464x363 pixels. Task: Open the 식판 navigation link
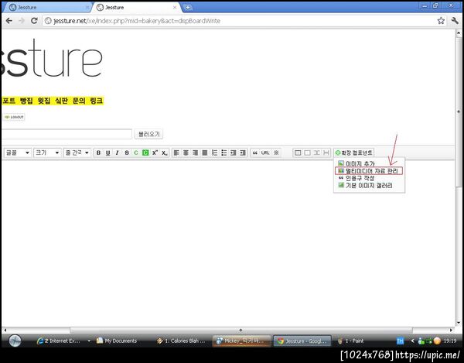(x=62, y=101)
